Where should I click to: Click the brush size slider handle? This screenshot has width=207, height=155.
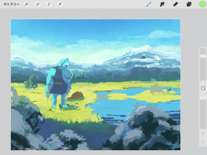pos(203,56)
